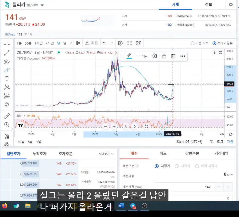Open the 거래내역 tab
239x217 pixels.
pyautogui.click(x=221, y=153)
